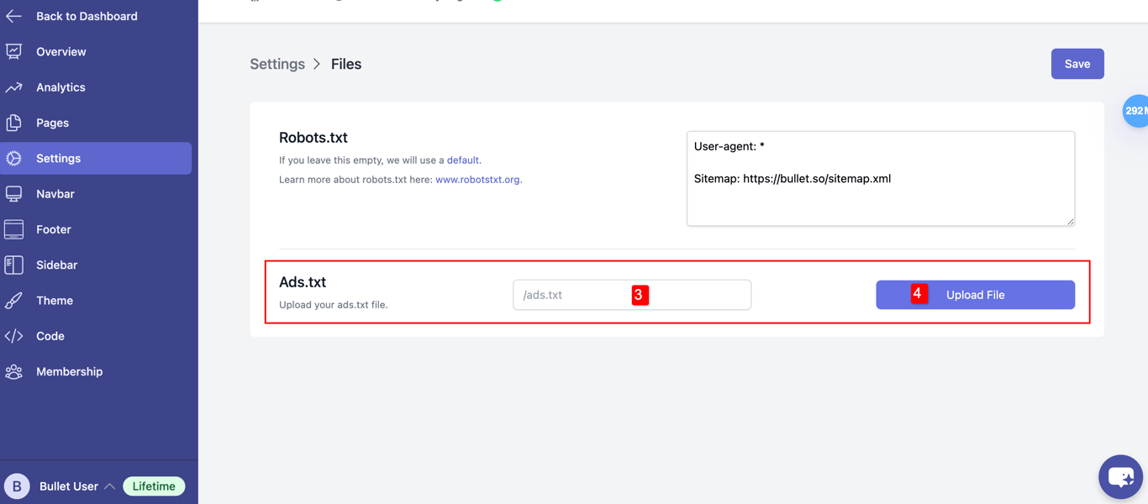
Task: Open the chat support bubble
Action: (x=1120, y=476)
